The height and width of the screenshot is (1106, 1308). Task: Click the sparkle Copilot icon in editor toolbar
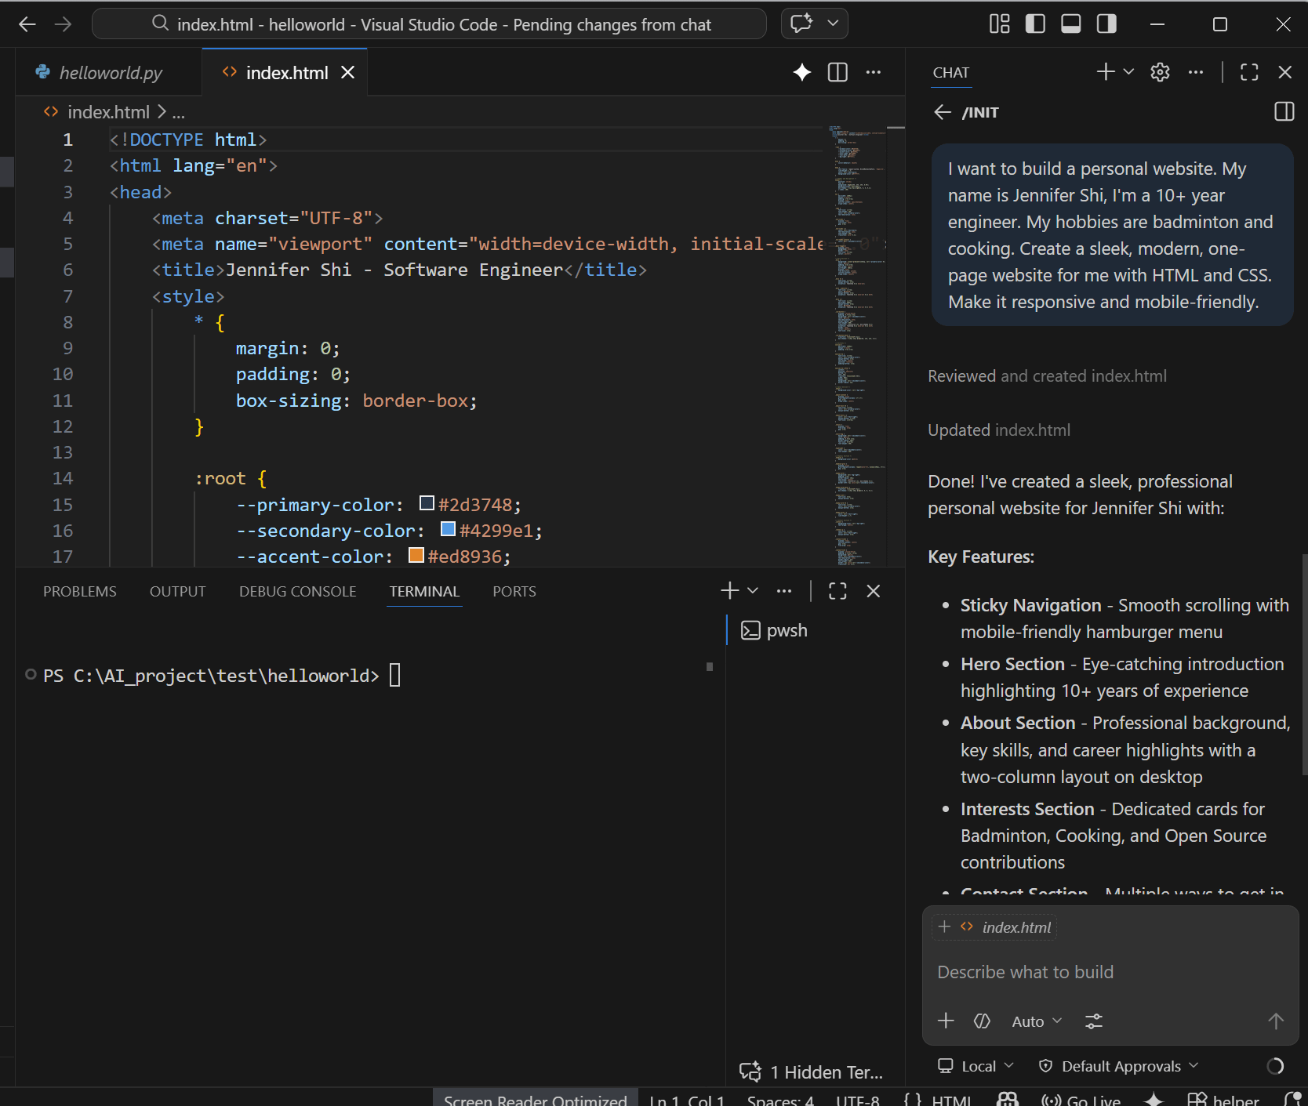[801, 73]
